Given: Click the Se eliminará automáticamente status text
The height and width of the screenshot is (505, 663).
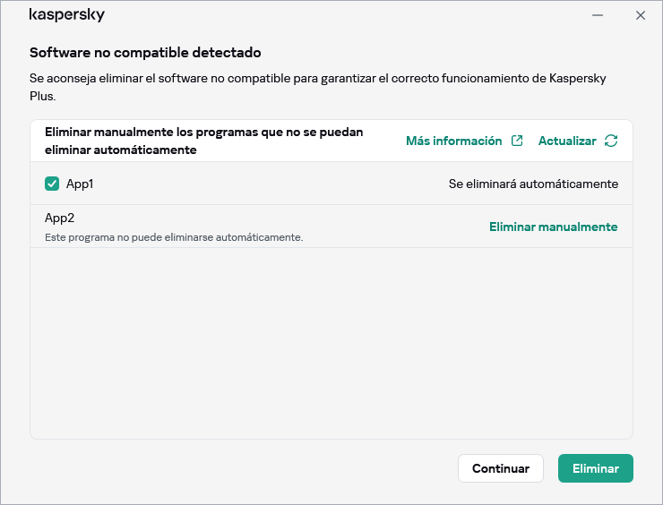Looking at the screenshot, I should (533, 184).
